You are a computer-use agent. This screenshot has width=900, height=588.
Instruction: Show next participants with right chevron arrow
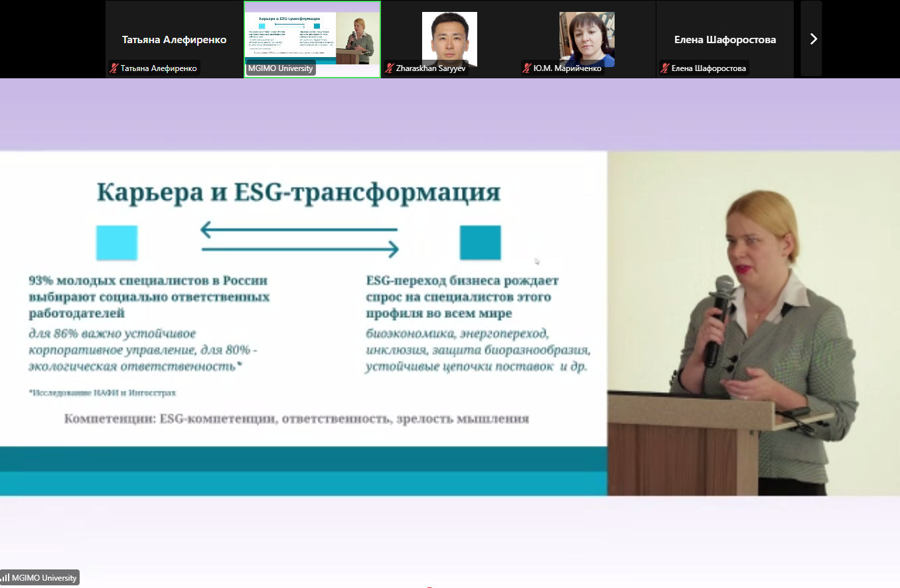click(x=813, y=39)
